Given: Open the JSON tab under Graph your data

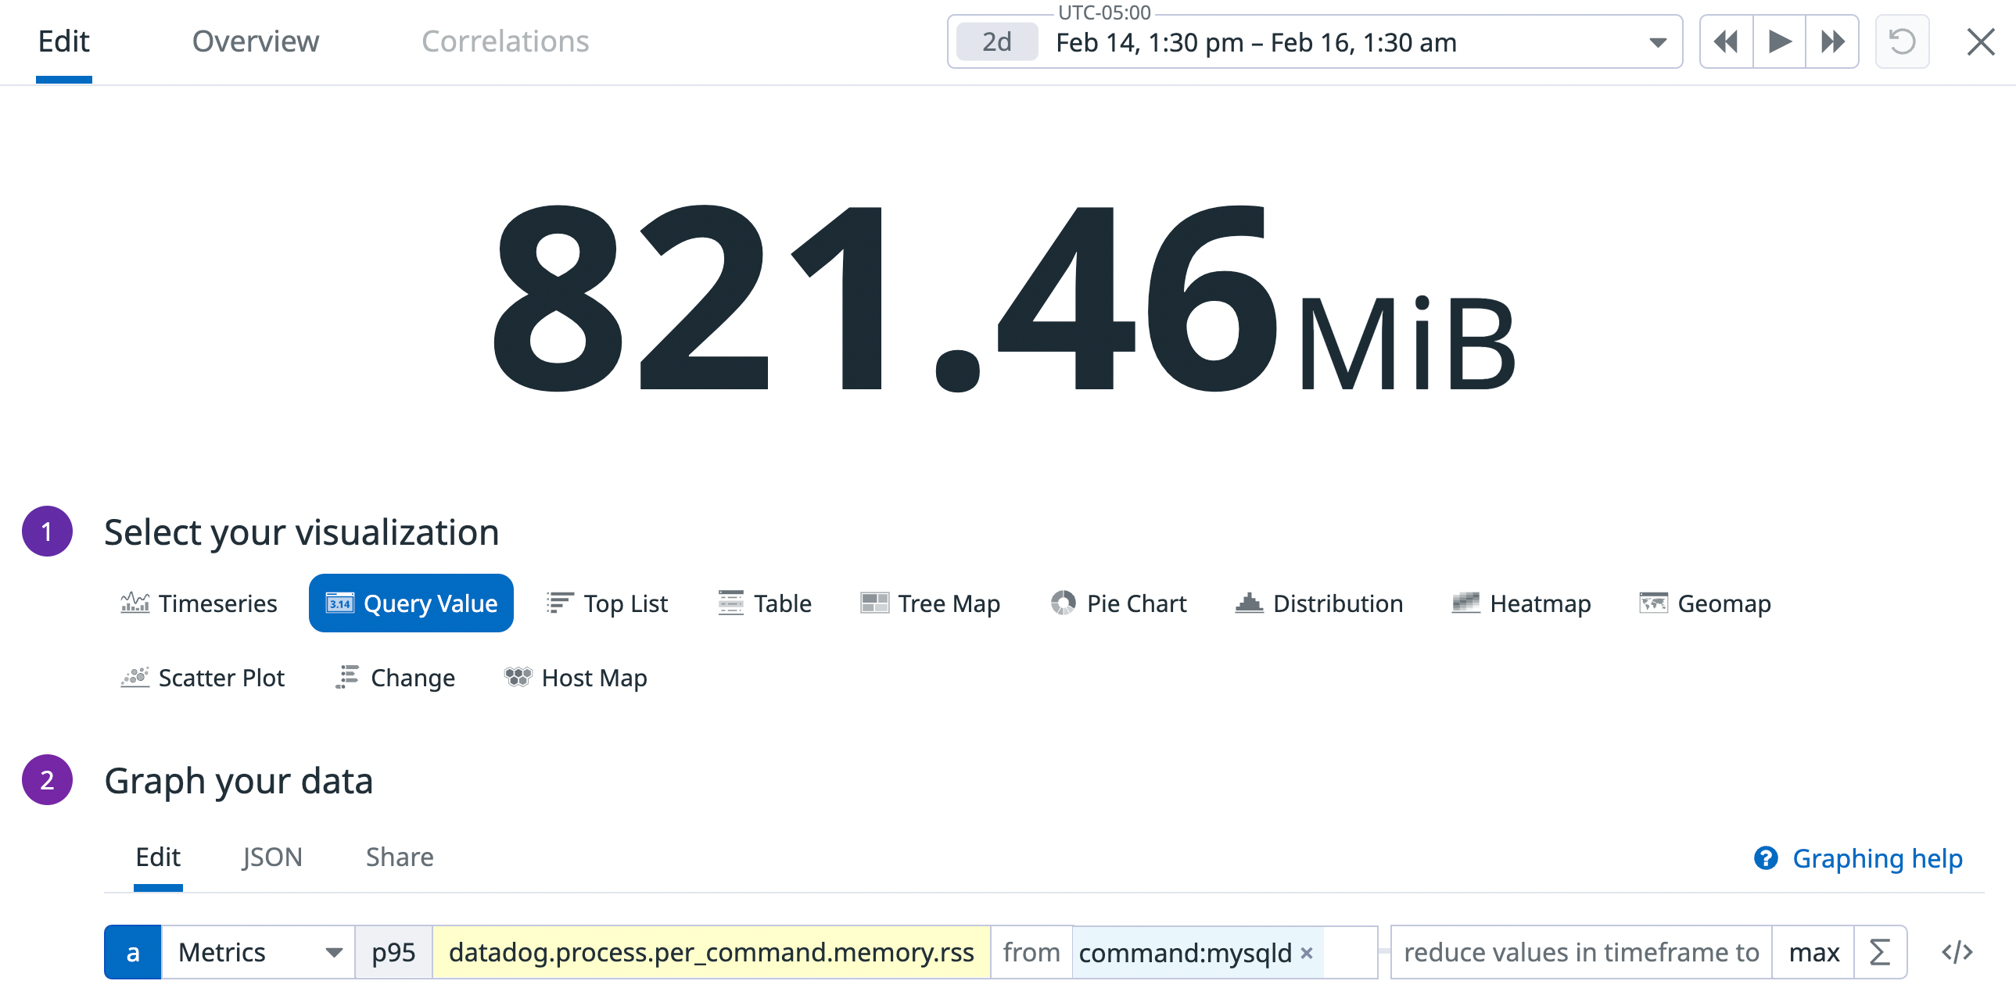Looking at the screenshot, I should [271, 857].
